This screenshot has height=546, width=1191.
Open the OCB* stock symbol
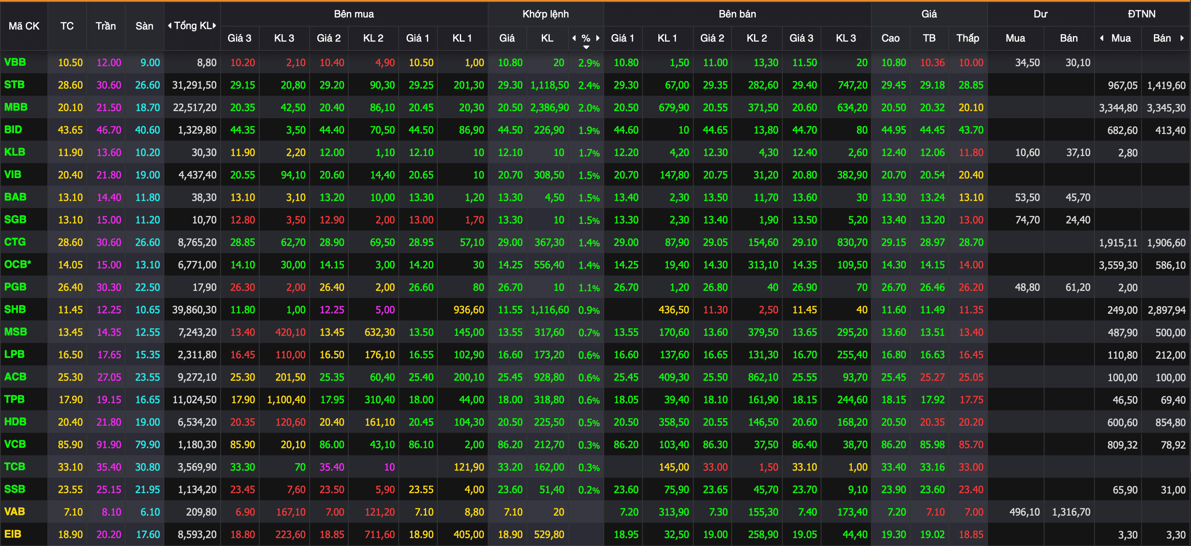17,264
